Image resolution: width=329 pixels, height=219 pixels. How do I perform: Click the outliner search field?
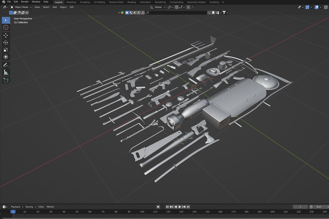pos(176,13)
